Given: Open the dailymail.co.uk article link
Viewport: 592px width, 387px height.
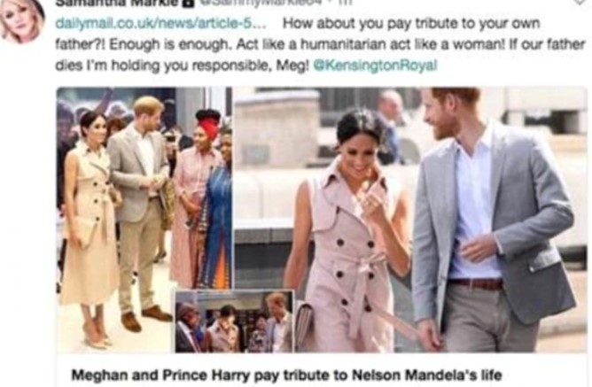Looking at the screenshot, I should tap(160, 23).
